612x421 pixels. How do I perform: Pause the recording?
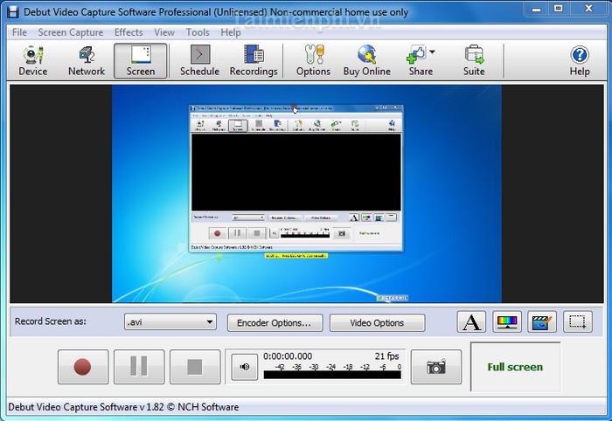[139, 367]
